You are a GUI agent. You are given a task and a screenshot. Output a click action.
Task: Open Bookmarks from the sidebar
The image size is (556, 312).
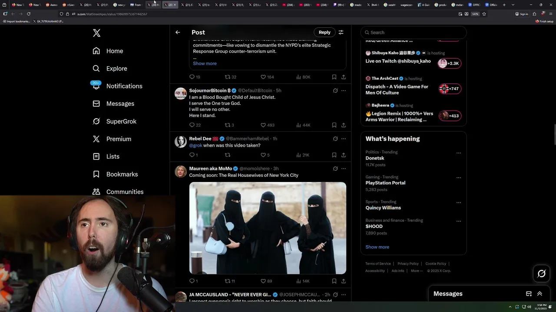point(115,174)
